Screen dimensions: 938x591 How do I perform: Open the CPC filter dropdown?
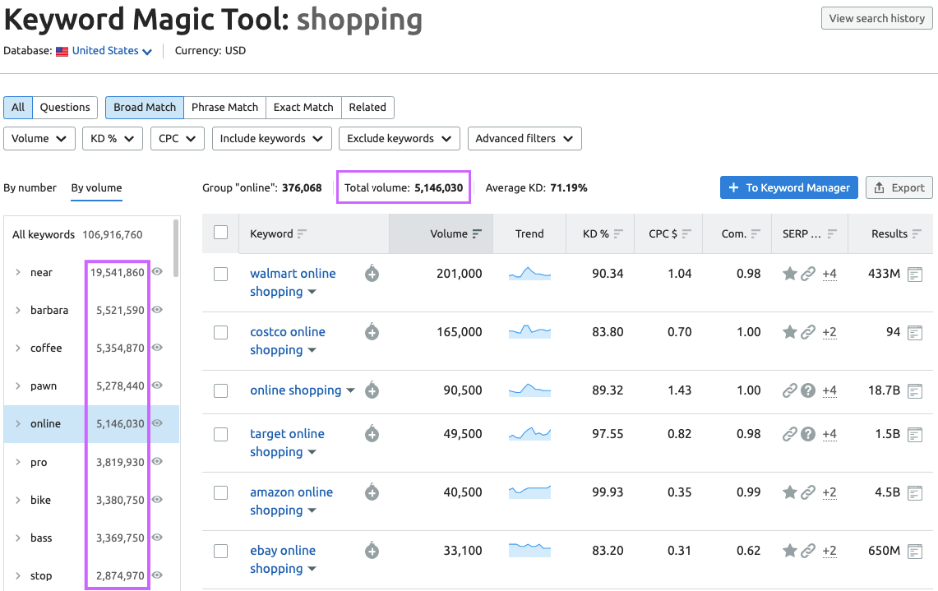(177, 138)
